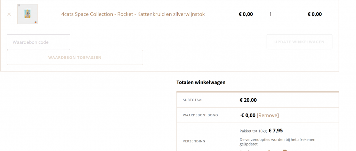Focus the Waardebon code input field

click(39, 42)
